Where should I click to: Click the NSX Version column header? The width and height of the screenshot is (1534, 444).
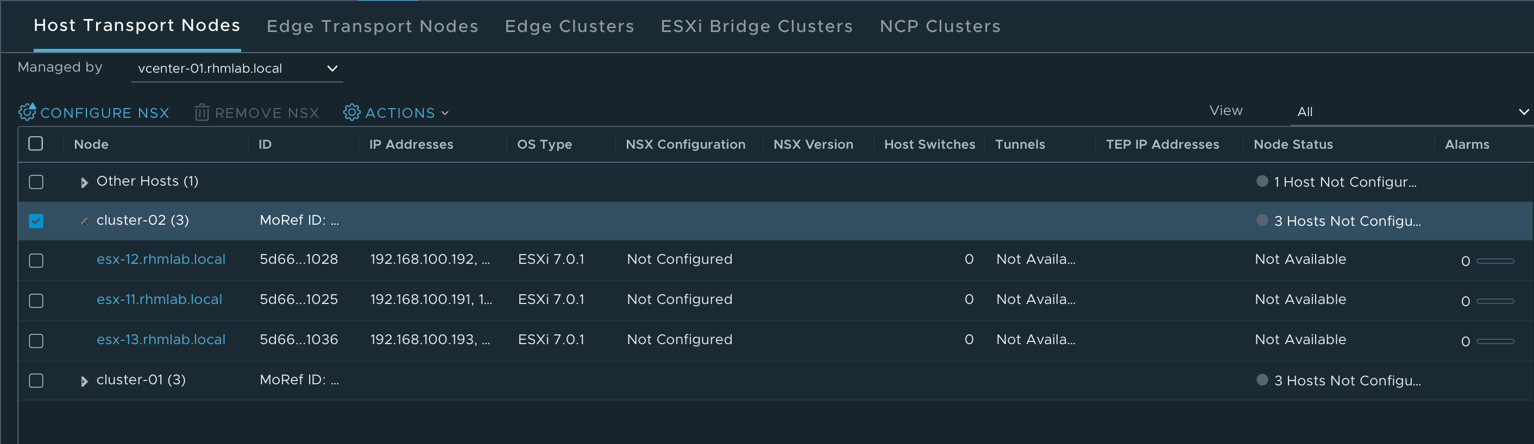pyautogui.click(x=813, y=144)
